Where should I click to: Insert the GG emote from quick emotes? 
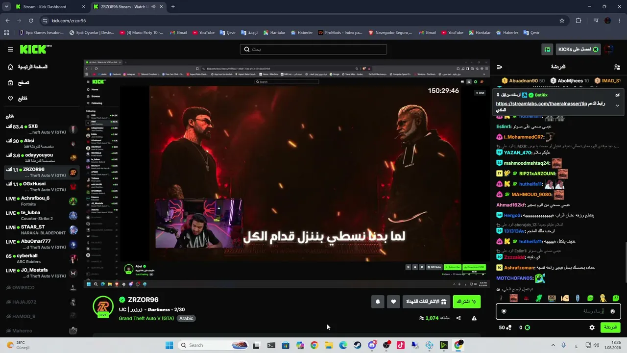[x=552, y=298]
